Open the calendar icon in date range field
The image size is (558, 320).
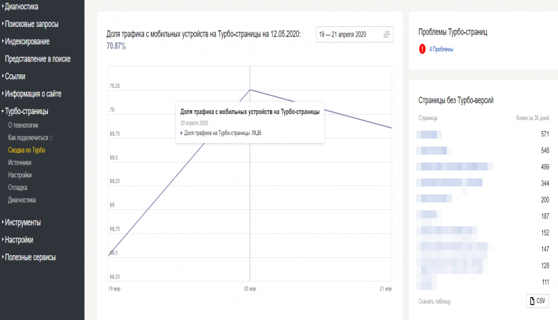pyautogui.click(x=386, y=34)
